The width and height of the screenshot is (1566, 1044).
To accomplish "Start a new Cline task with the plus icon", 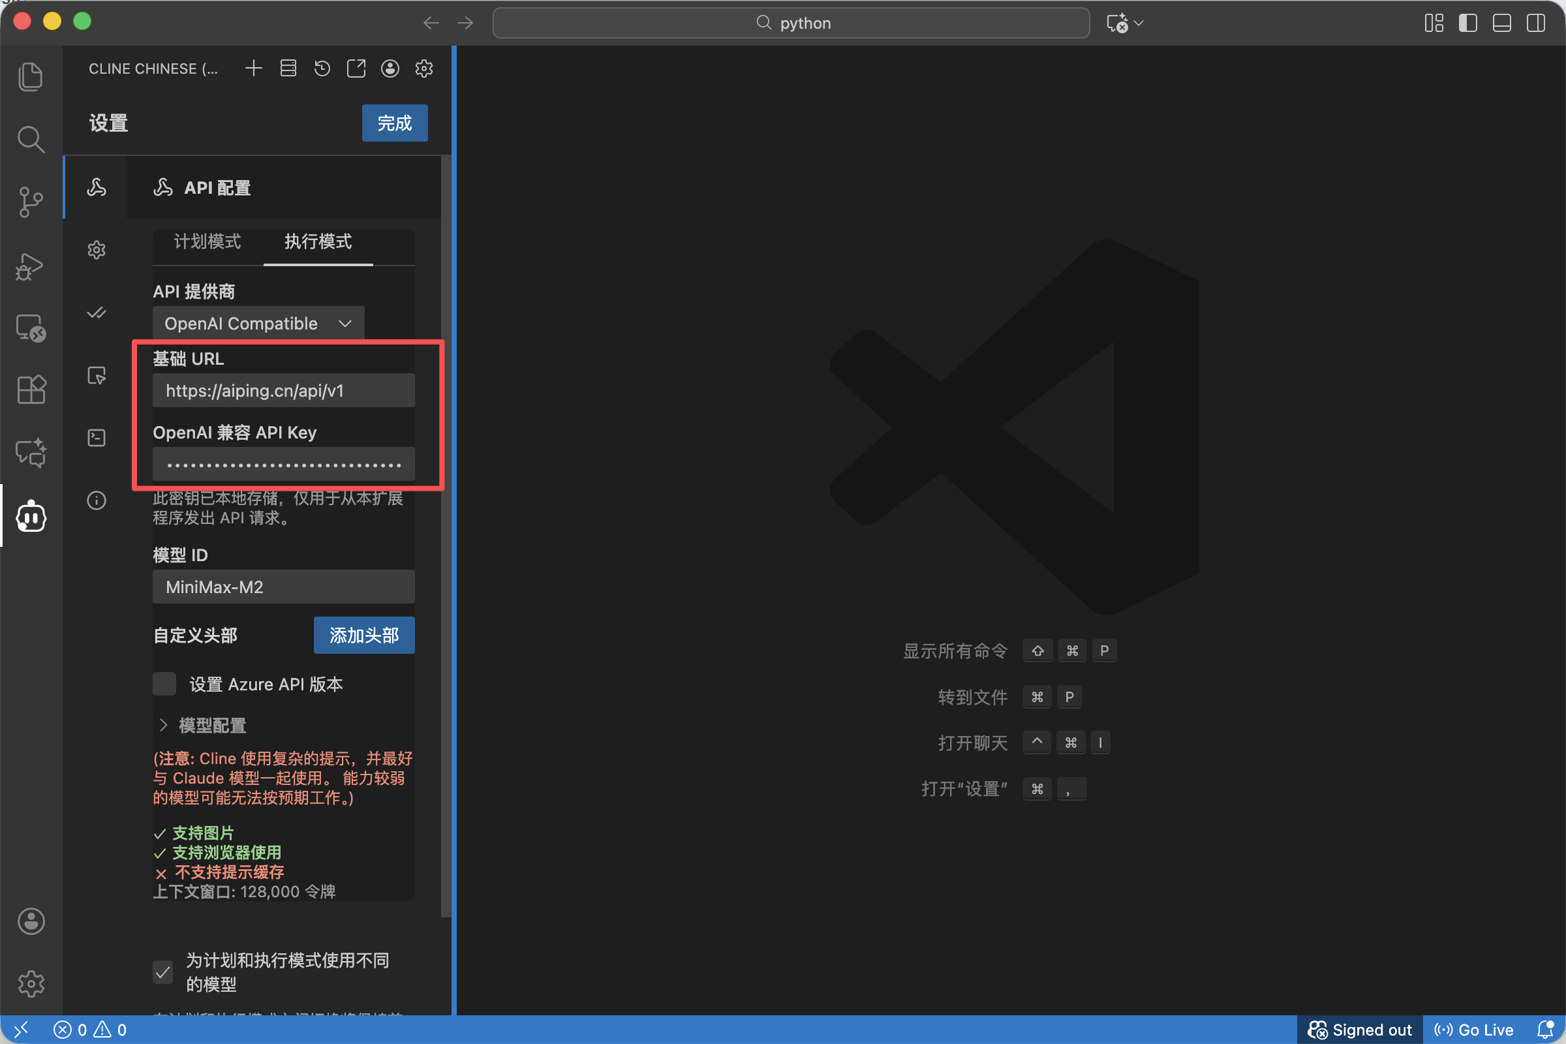I will (254, 69).
